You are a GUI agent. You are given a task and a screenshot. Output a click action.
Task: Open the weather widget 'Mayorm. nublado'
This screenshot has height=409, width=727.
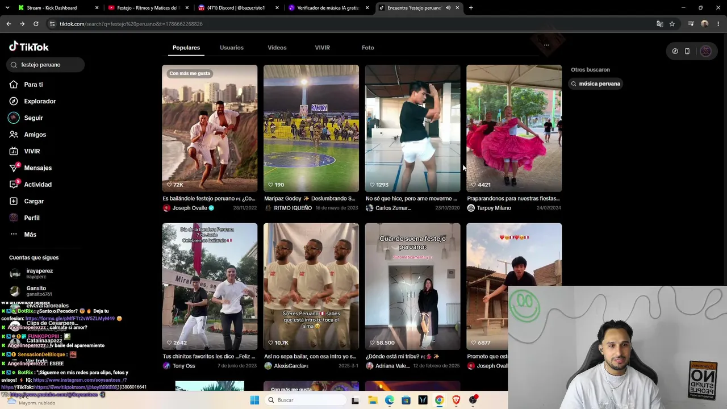[31, 400]
